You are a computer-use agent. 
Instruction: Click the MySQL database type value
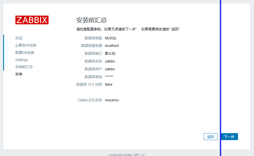click(x=111, y=38)
